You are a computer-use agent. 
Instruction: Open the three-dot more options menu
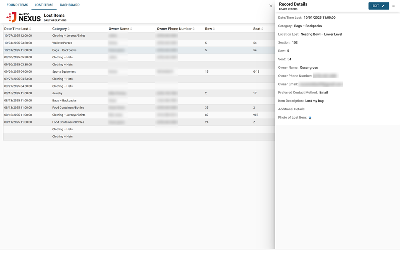point(394,6)
